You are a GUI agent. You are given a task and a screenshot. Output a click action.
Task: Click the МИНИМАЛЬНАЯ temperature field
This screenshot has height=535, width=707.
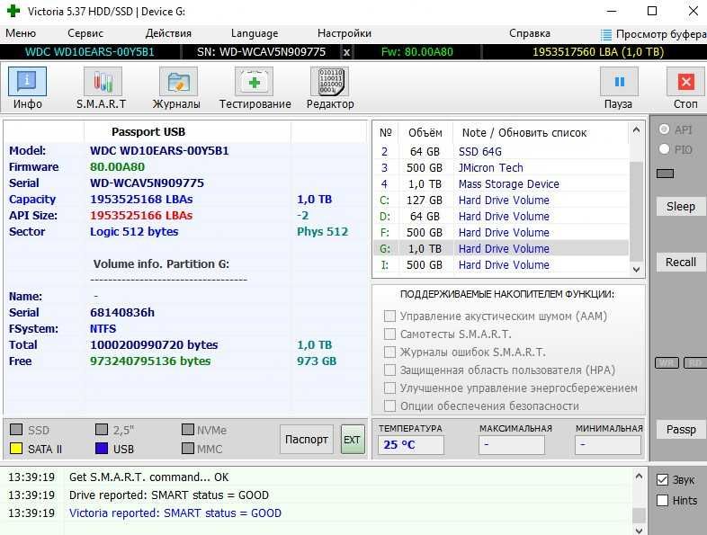tap(608, 445)
